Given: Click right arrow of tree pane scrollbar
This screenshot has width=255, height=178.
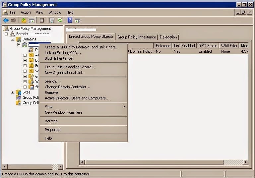Looking at the screenshot, I should 60,167.
